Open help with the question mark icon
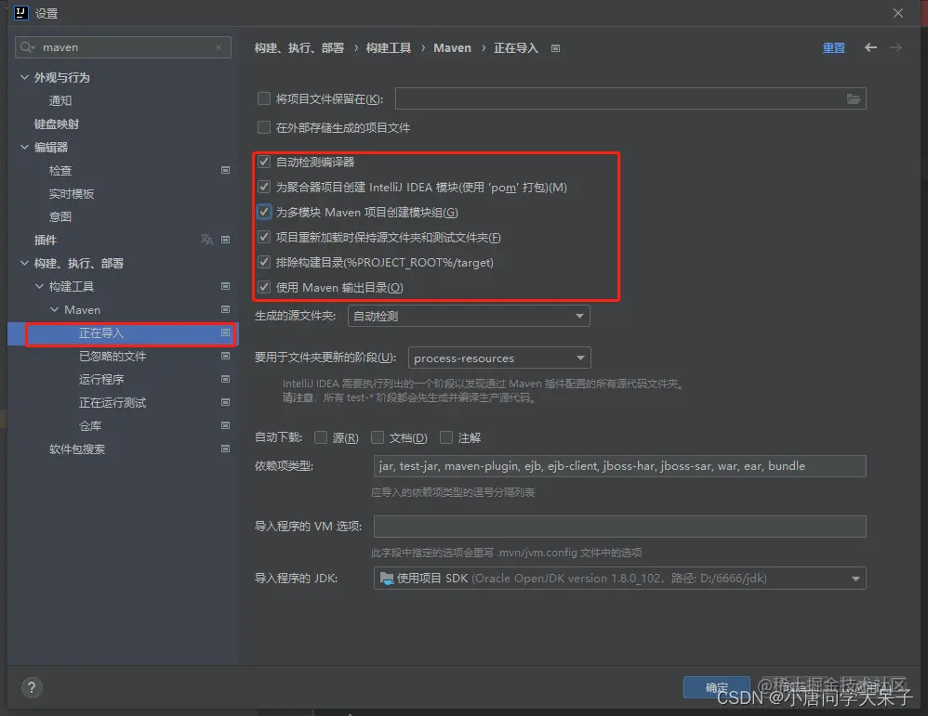The height and width of the screenshot is (716, 928). pyautogui.click(x=32, y=687)
